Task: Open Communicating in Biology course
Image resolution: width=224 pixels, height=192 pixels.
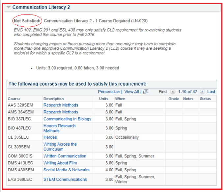Action: point(67,119)
